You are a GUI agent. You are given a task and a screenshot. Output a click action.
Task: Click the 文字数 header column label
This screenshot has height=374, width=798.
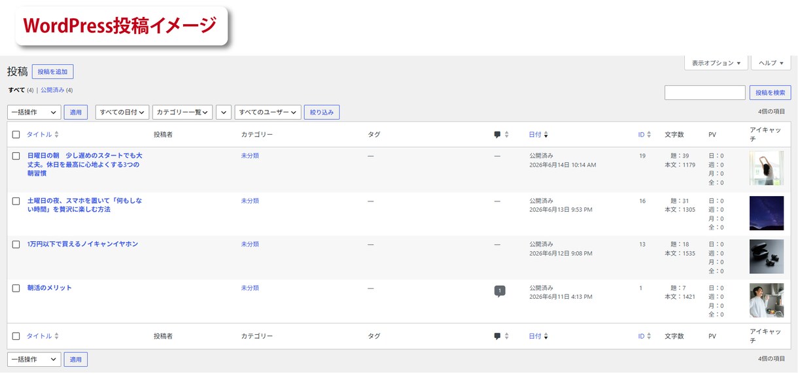click(674, 135)
